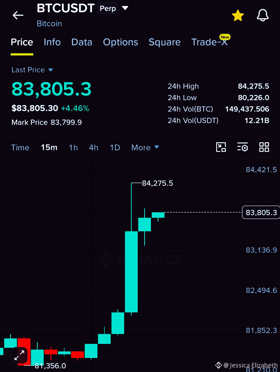The height and width of the screenshot is (372, 280).
Task: Toggle the yellow favorite star
Action: coord(238,15)
